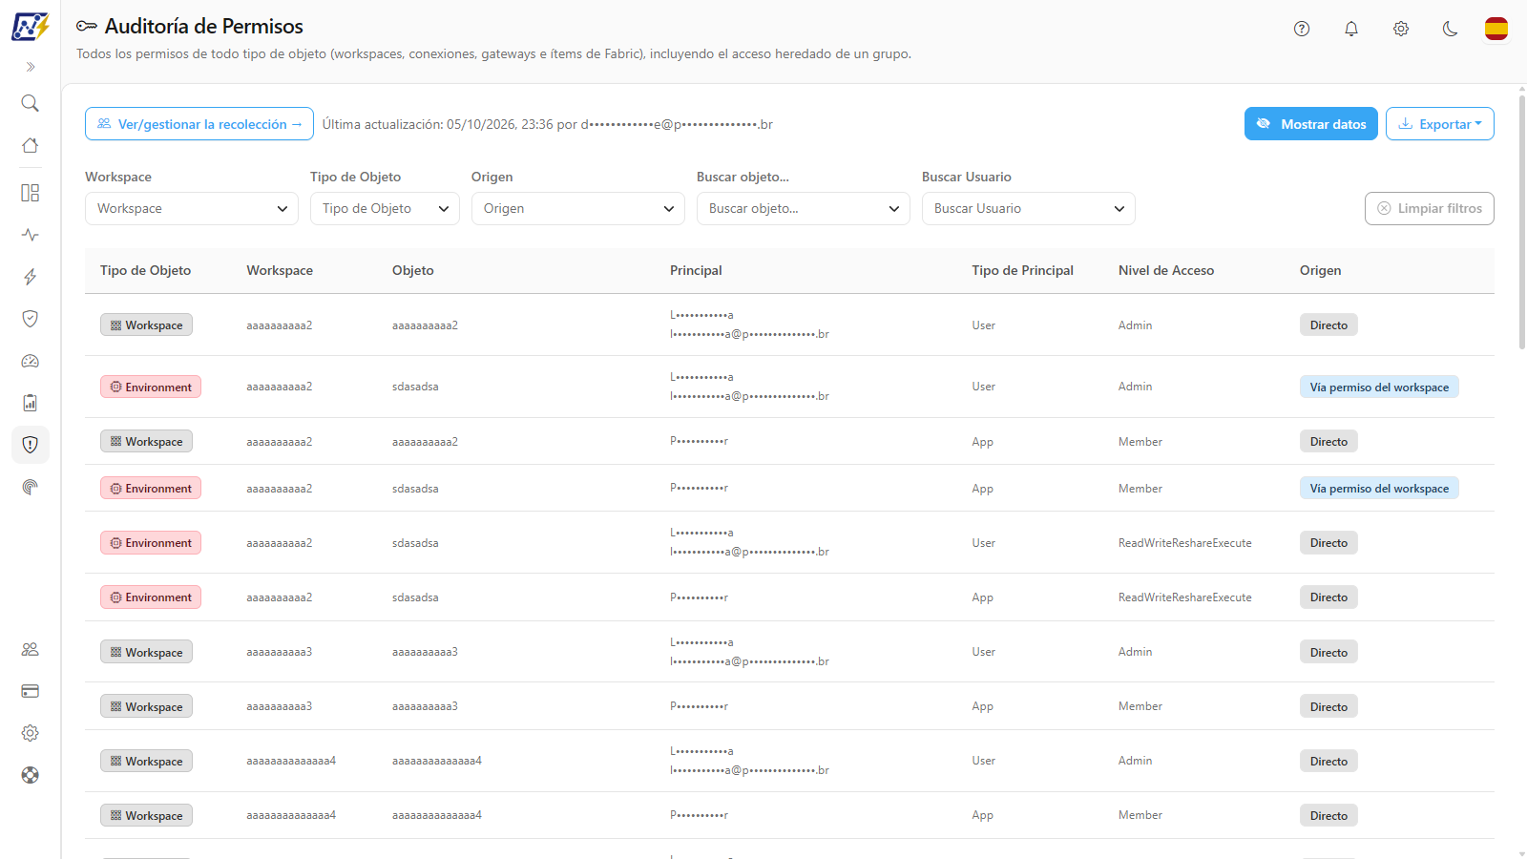Select the active shield alert sidebar icon

click(x=31, y=445)
